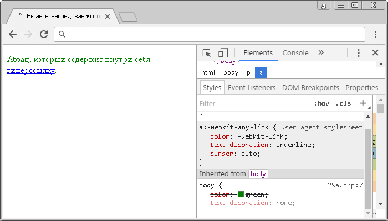Screen dimensions: 388x221
Task: Open the Event Listeners tab
Action: (252, 87)
